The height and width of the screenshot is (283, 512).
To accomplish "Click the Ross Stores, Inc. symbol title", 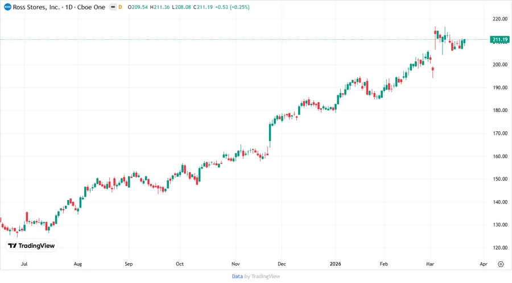I will tap(36, 7).
